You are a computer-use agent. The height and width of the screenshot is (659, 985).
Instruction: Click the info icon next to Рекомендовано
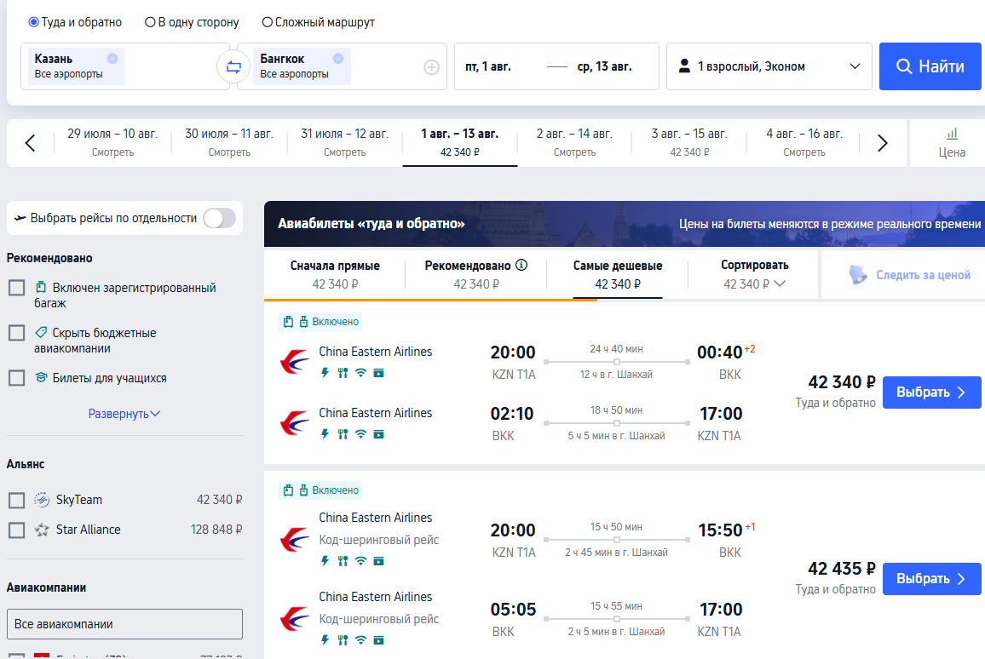point(521,265)
